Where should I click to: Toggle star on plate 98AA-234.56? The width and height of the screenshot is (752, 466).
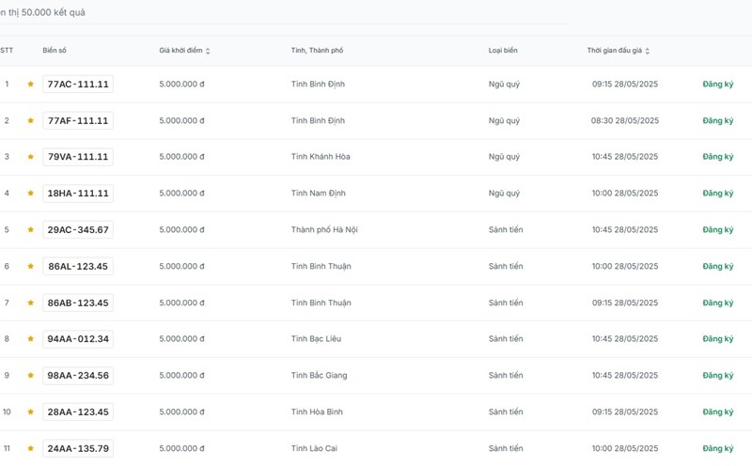30,376
